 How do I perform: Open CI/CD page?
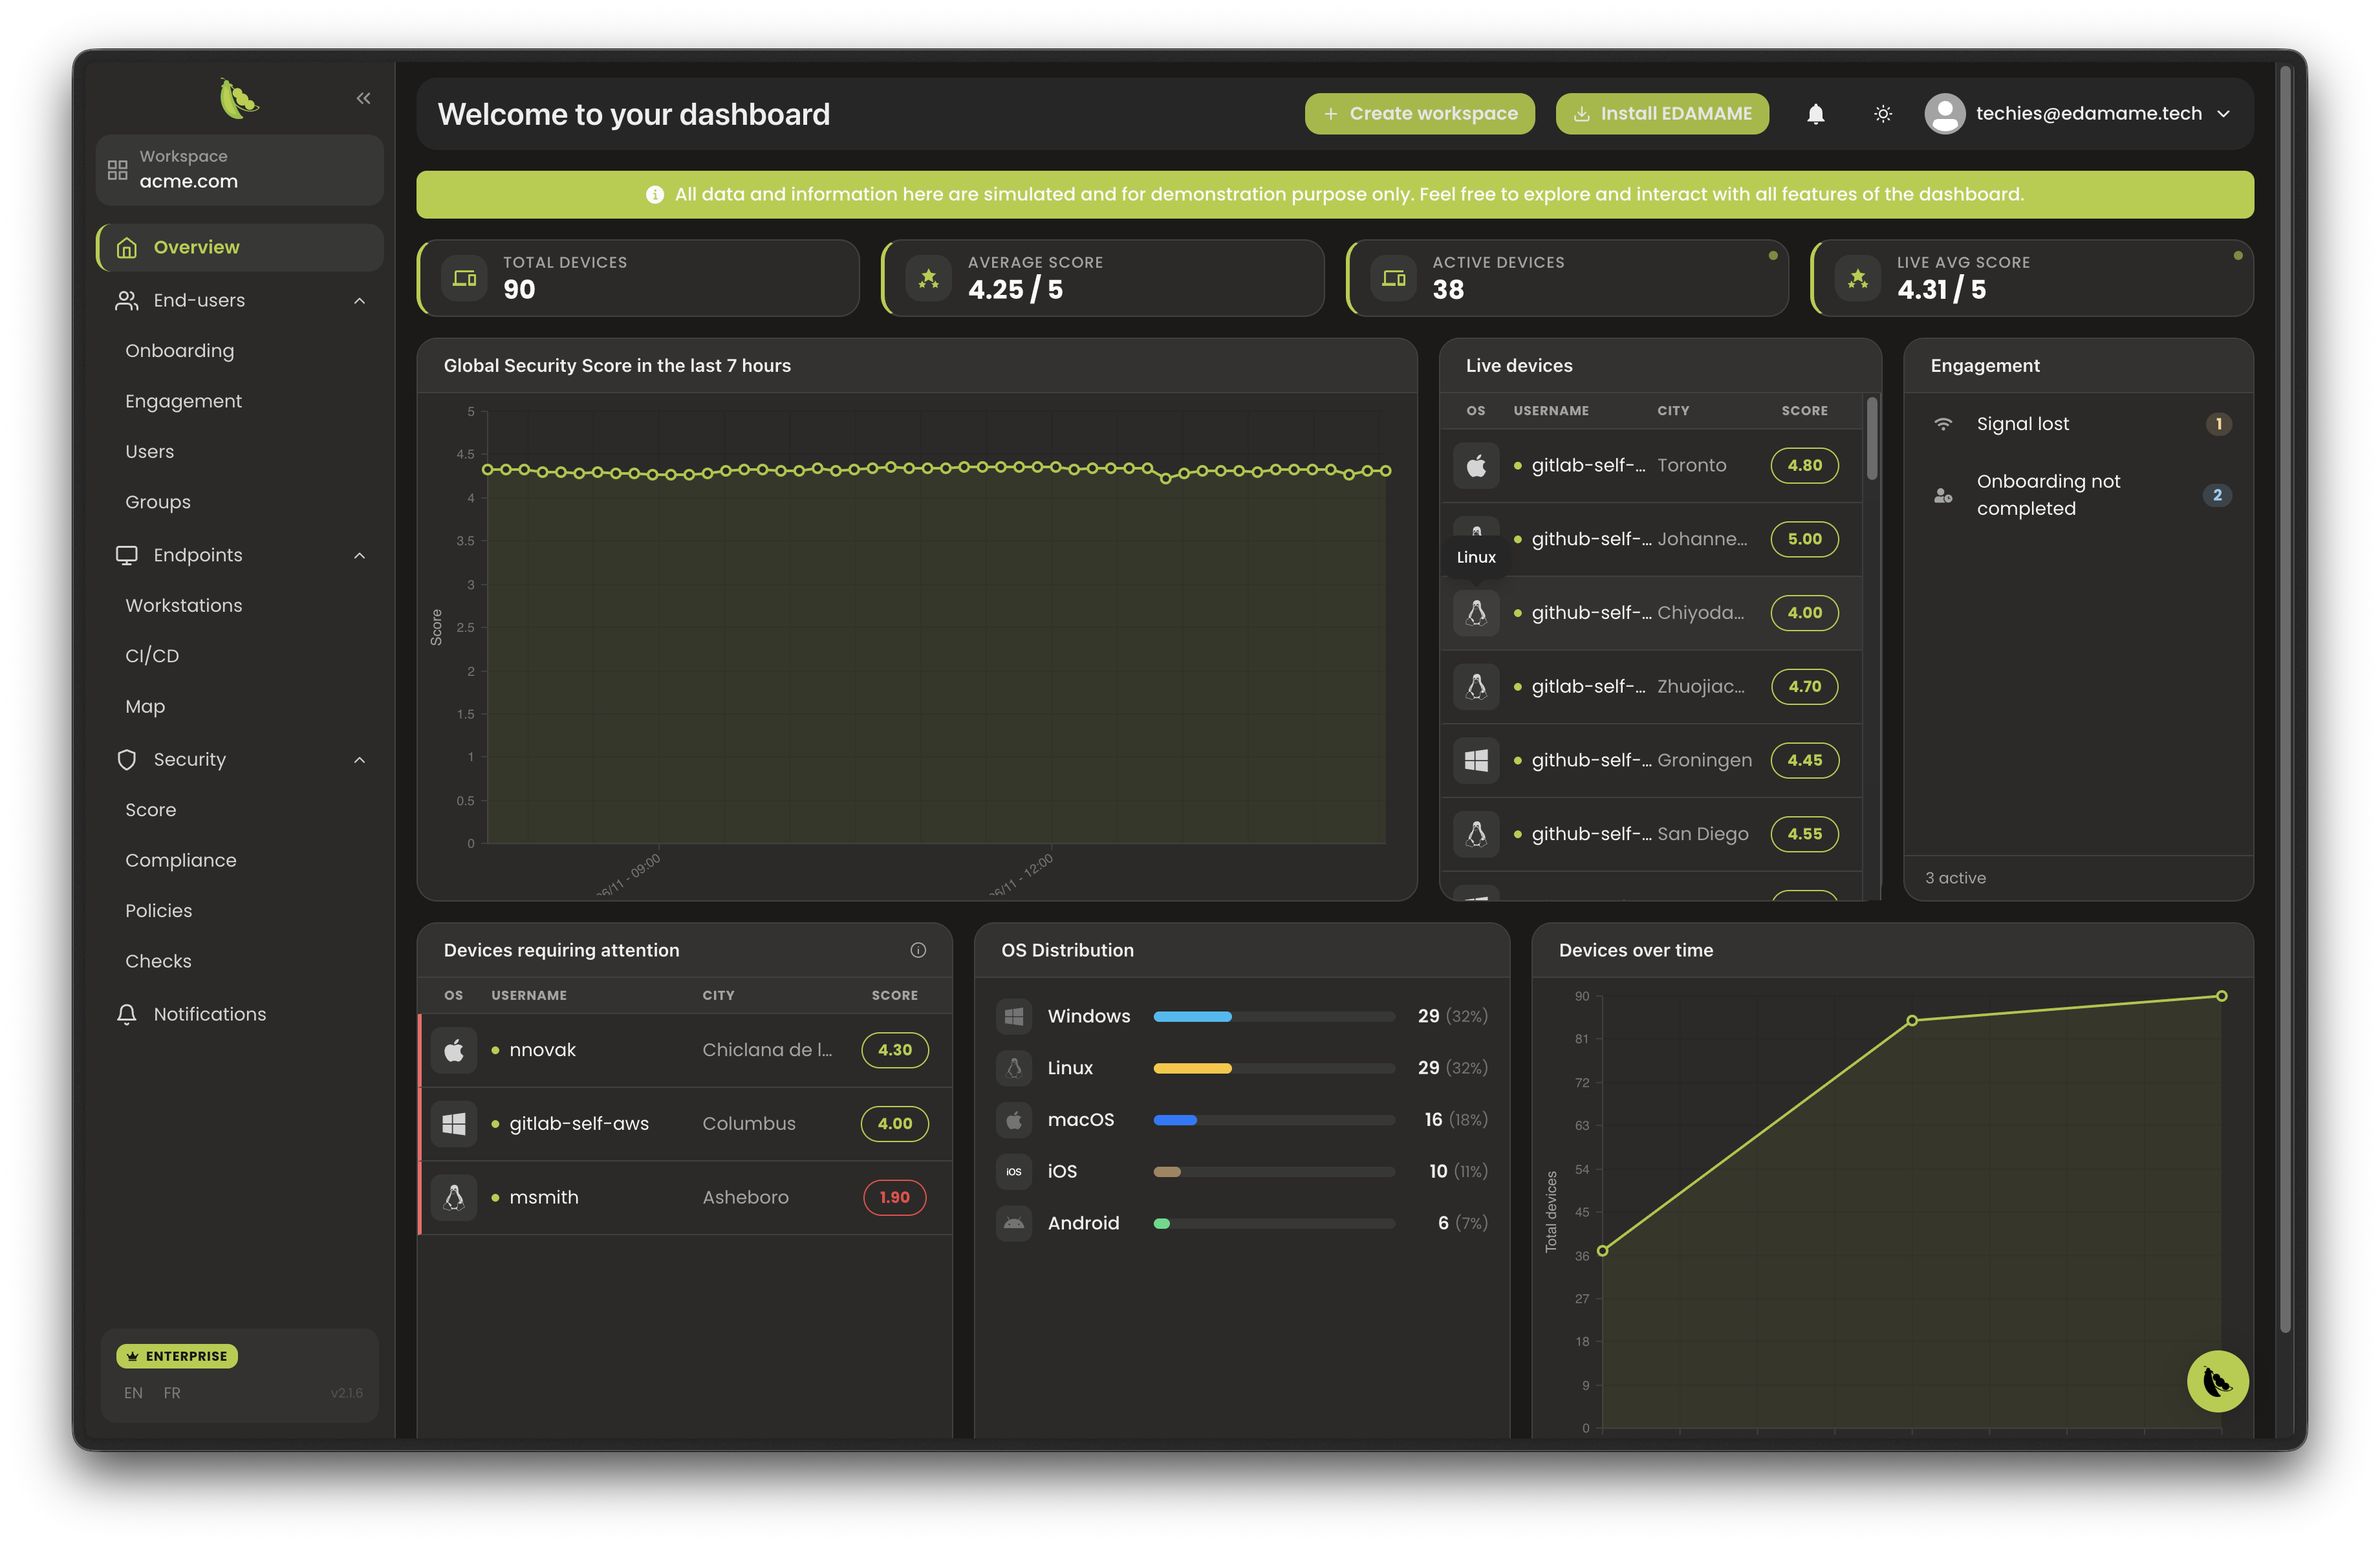coord(152,656)
